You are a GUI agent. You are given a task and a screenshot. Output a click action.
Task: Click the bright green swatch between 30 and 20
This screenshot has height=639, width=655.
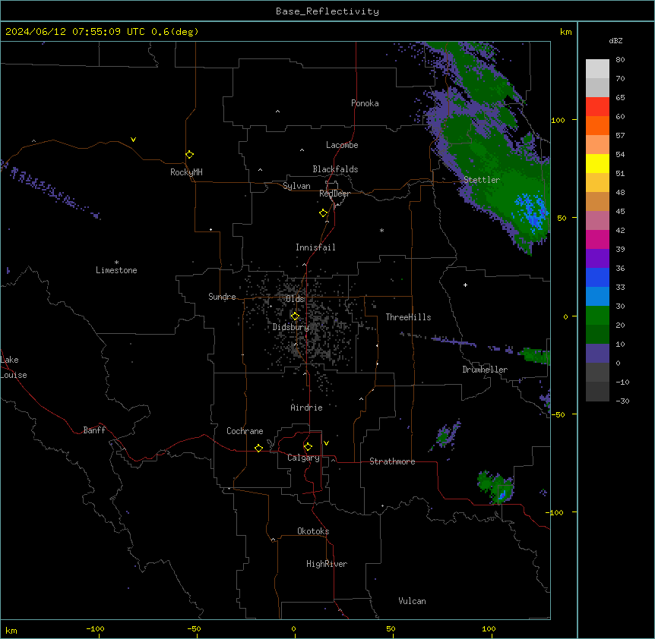tap(597, 316)
